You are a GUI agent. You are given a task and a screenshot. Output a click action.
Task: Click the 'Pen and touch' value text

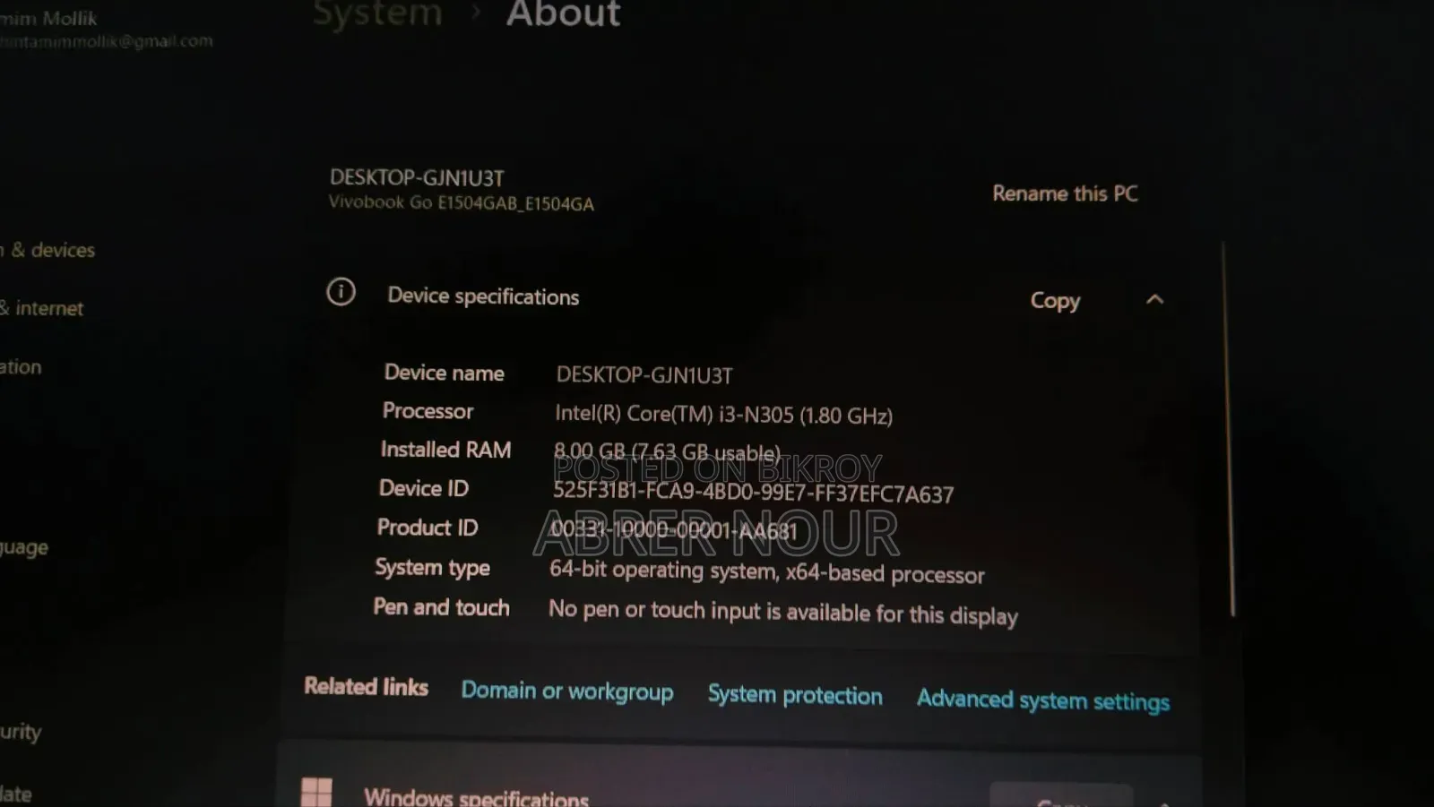click(x=782, y=613)
